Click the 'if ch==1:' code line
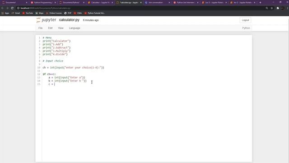The image size is (289, 163). point(49,74)
